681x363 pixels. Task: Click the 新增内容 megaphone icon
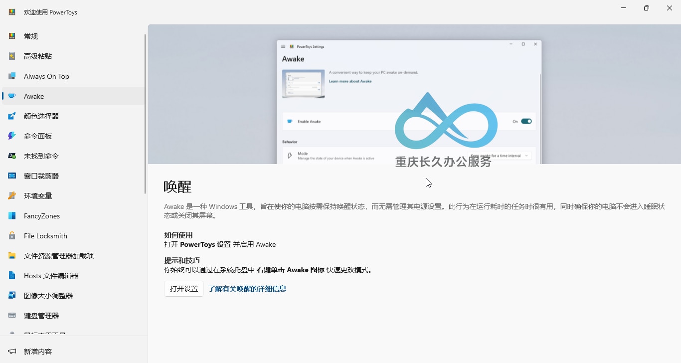coord(12,352)
